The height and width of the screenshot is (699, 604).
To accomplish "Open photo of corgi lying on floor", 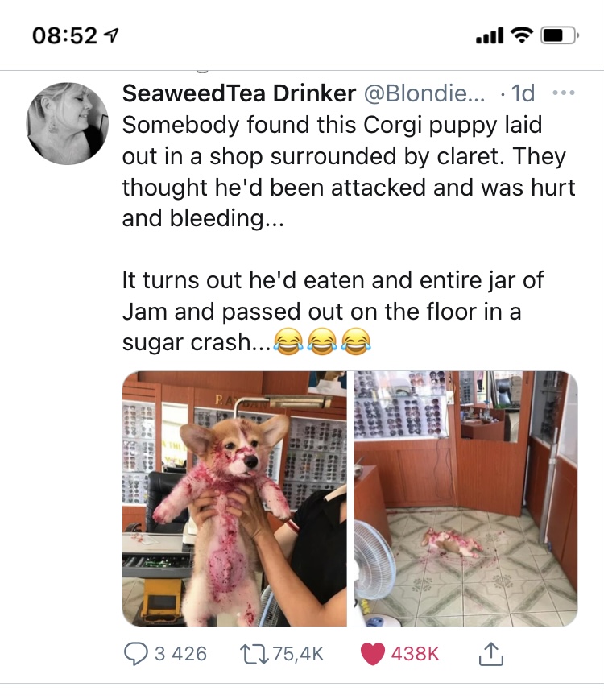I will coord(465,498).
